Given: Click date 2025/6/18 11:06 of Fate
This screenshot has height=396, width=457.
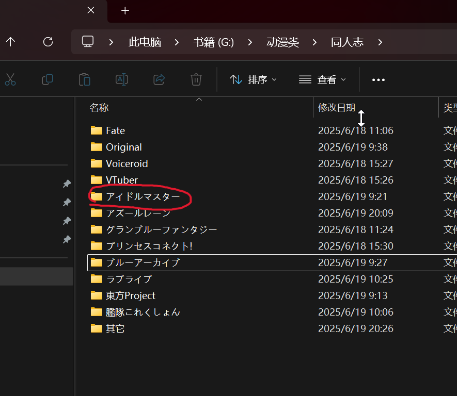Looking at the screenshot, I should [356, 130].
